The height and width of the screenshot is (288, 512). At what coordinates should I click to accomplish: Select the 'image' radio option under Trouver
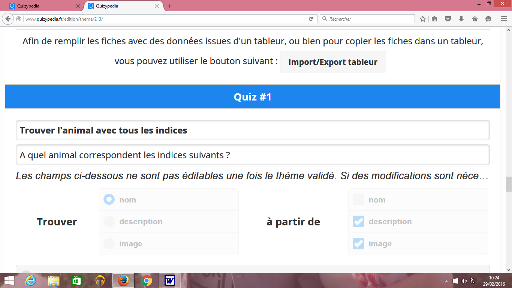tap(109, 244)
